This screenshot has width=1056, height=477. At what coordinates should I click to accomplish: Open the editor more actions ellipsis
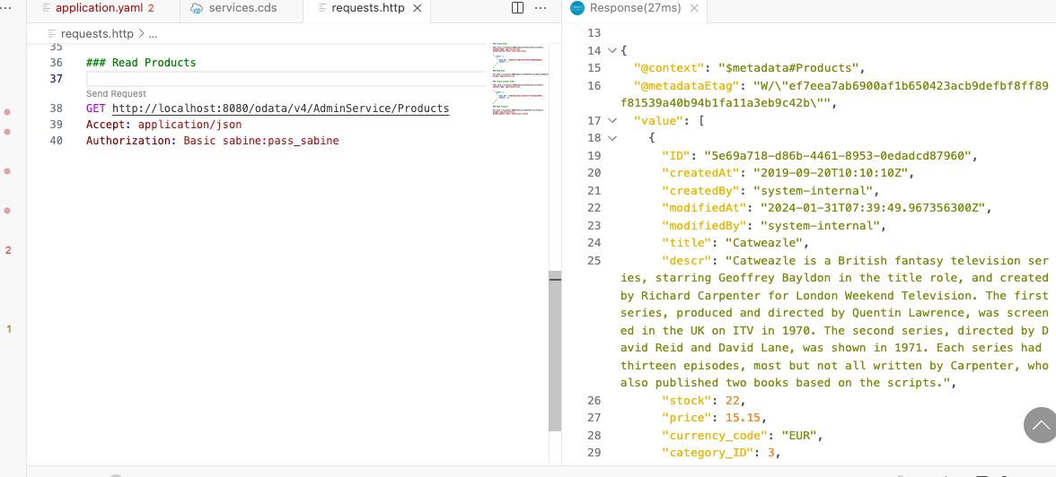point(541,8)
